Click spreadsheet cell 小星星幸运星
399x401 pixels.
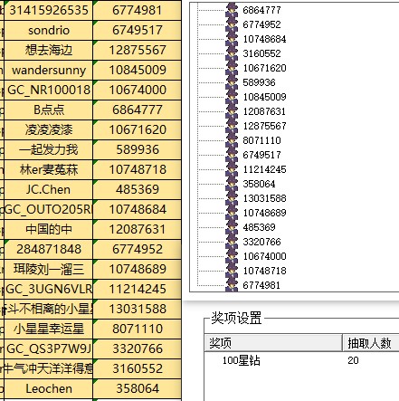(49, 329)
